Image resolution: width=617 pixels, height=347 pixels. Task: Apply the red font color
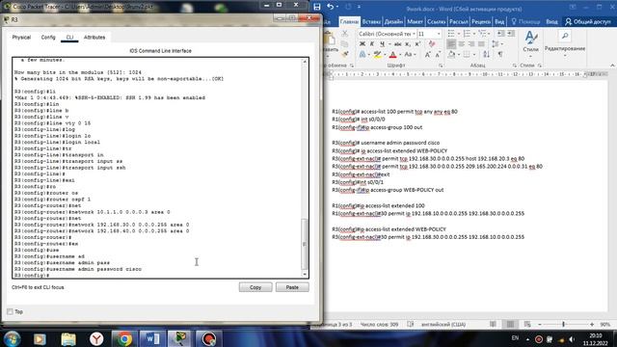pos(392,55)
